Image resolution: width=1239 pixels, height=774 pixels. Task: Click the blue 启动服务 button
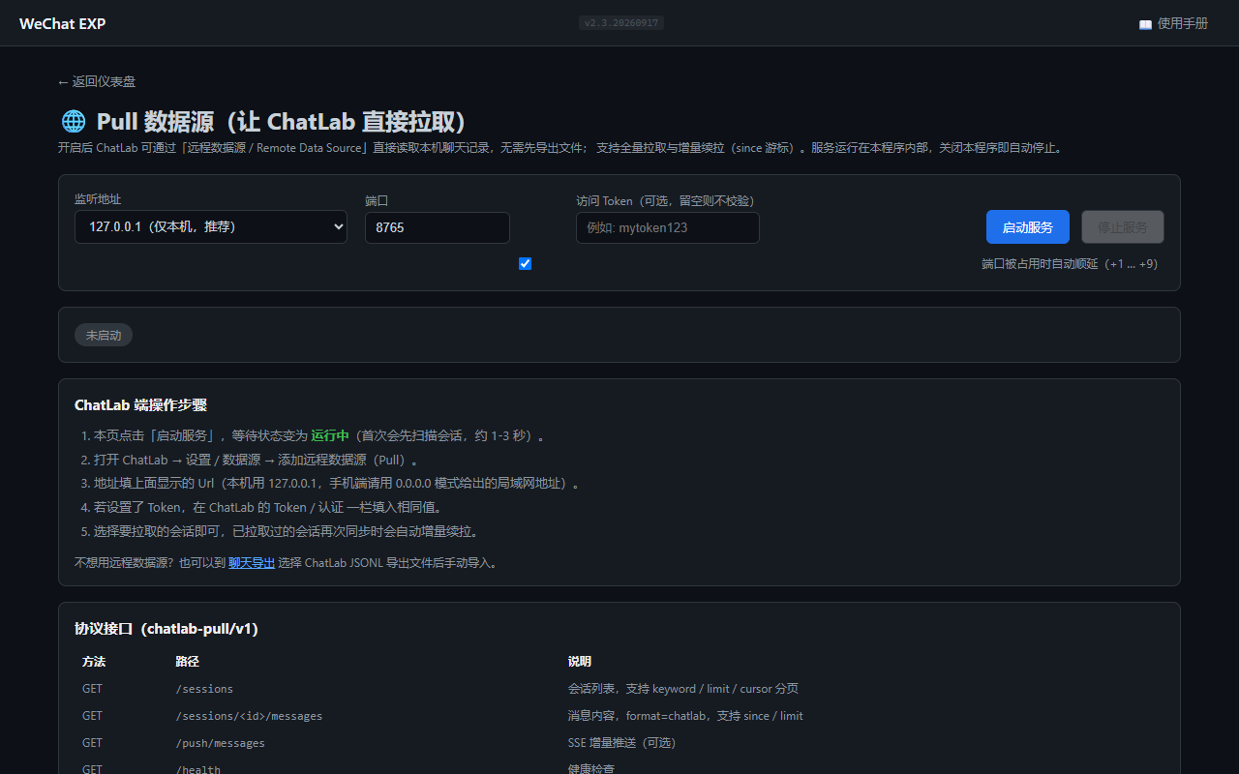pyautogui.click(x=1028, y=227)
